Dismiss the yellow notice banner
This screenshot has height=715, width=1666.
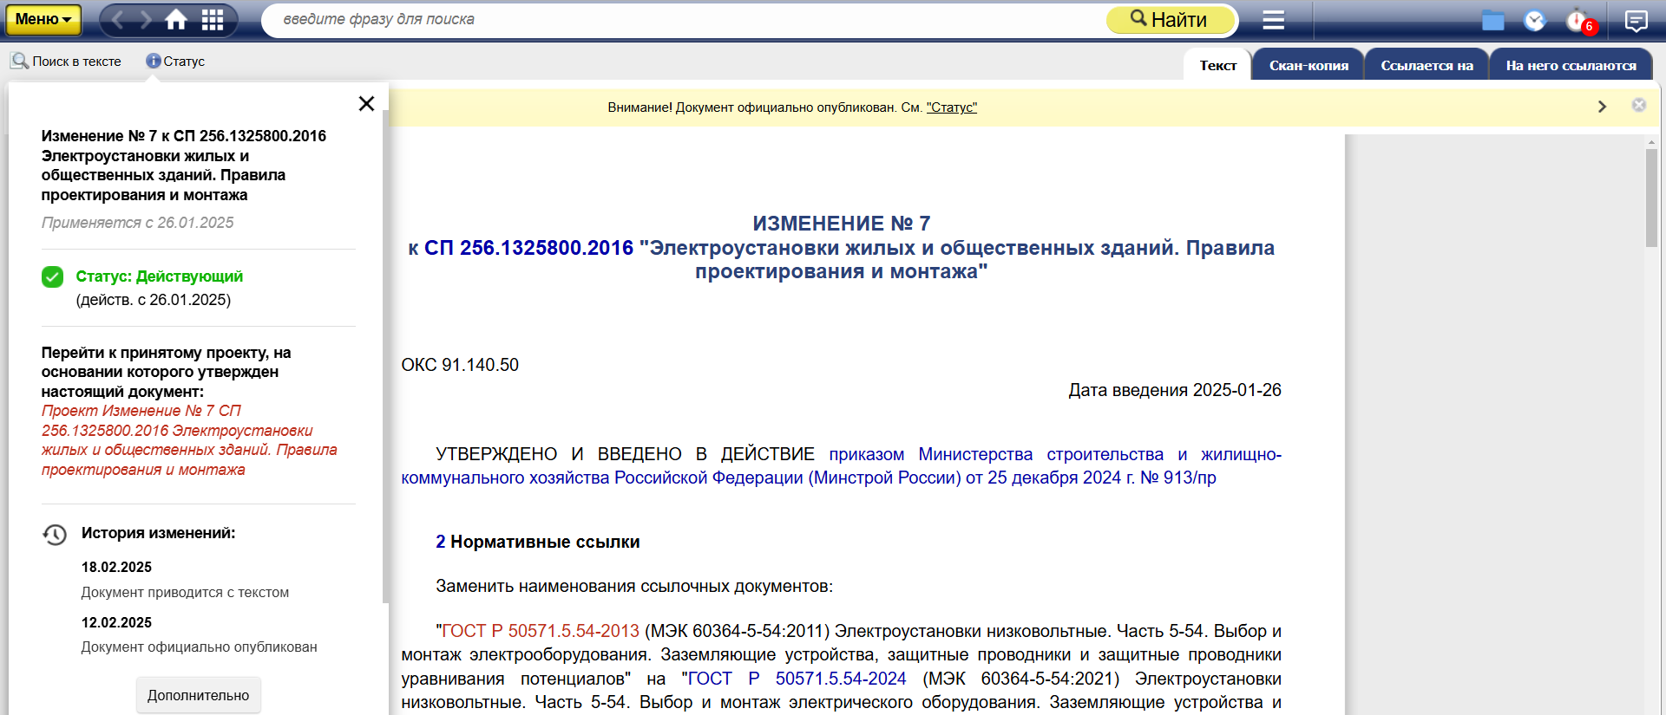(1639, 105)
